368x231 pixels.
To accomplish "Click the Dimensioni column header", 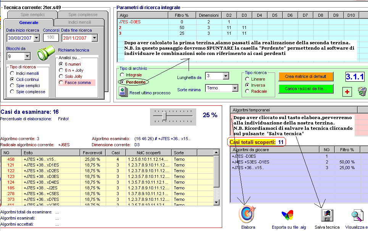I will 209,15.
